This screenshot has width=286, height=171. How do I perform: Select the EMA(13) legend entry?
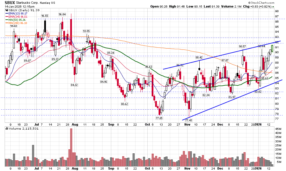tap(18, 13)
